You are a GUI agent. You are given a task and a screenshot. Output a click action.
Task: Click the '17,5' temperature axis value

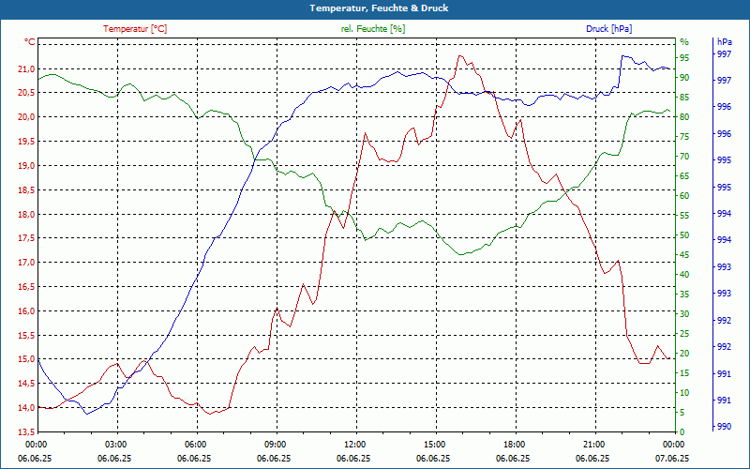click(x=26, y=238)
